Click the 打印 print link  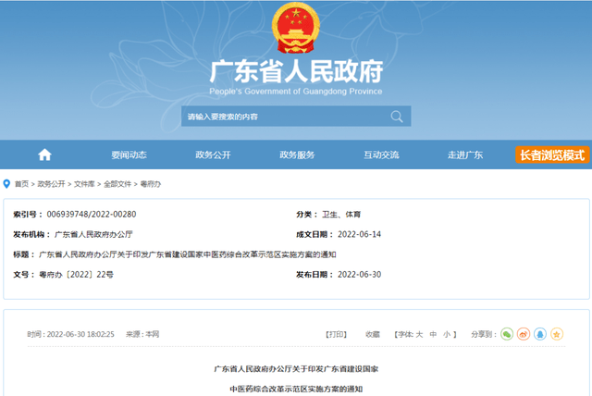click(x=338, y=333)
